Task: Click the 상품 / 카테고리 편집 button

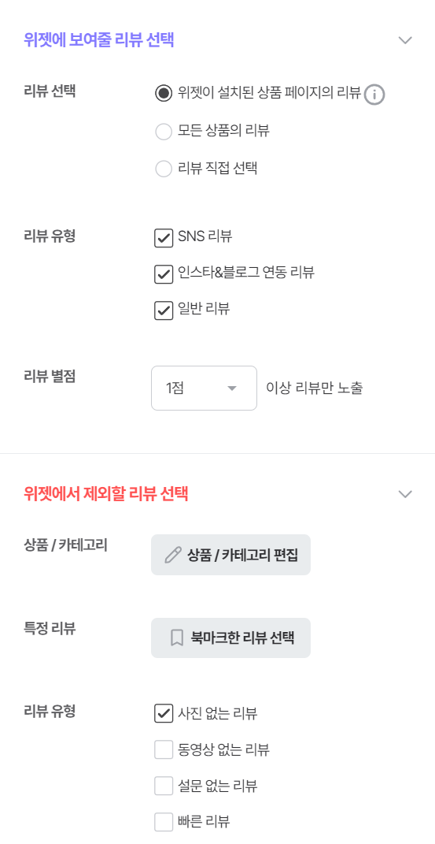Action: (x=231, y=555)
